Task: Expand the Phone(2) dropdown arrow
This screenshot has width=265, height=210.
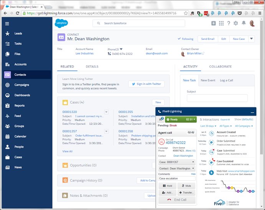Action: tap(121, 49)
